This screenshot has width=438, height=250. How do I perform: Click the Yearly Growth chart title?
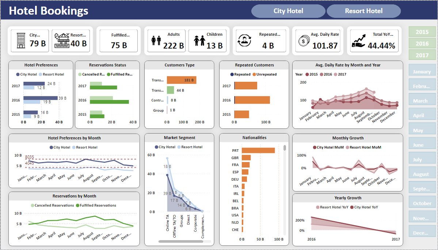[x=348, y=198]
